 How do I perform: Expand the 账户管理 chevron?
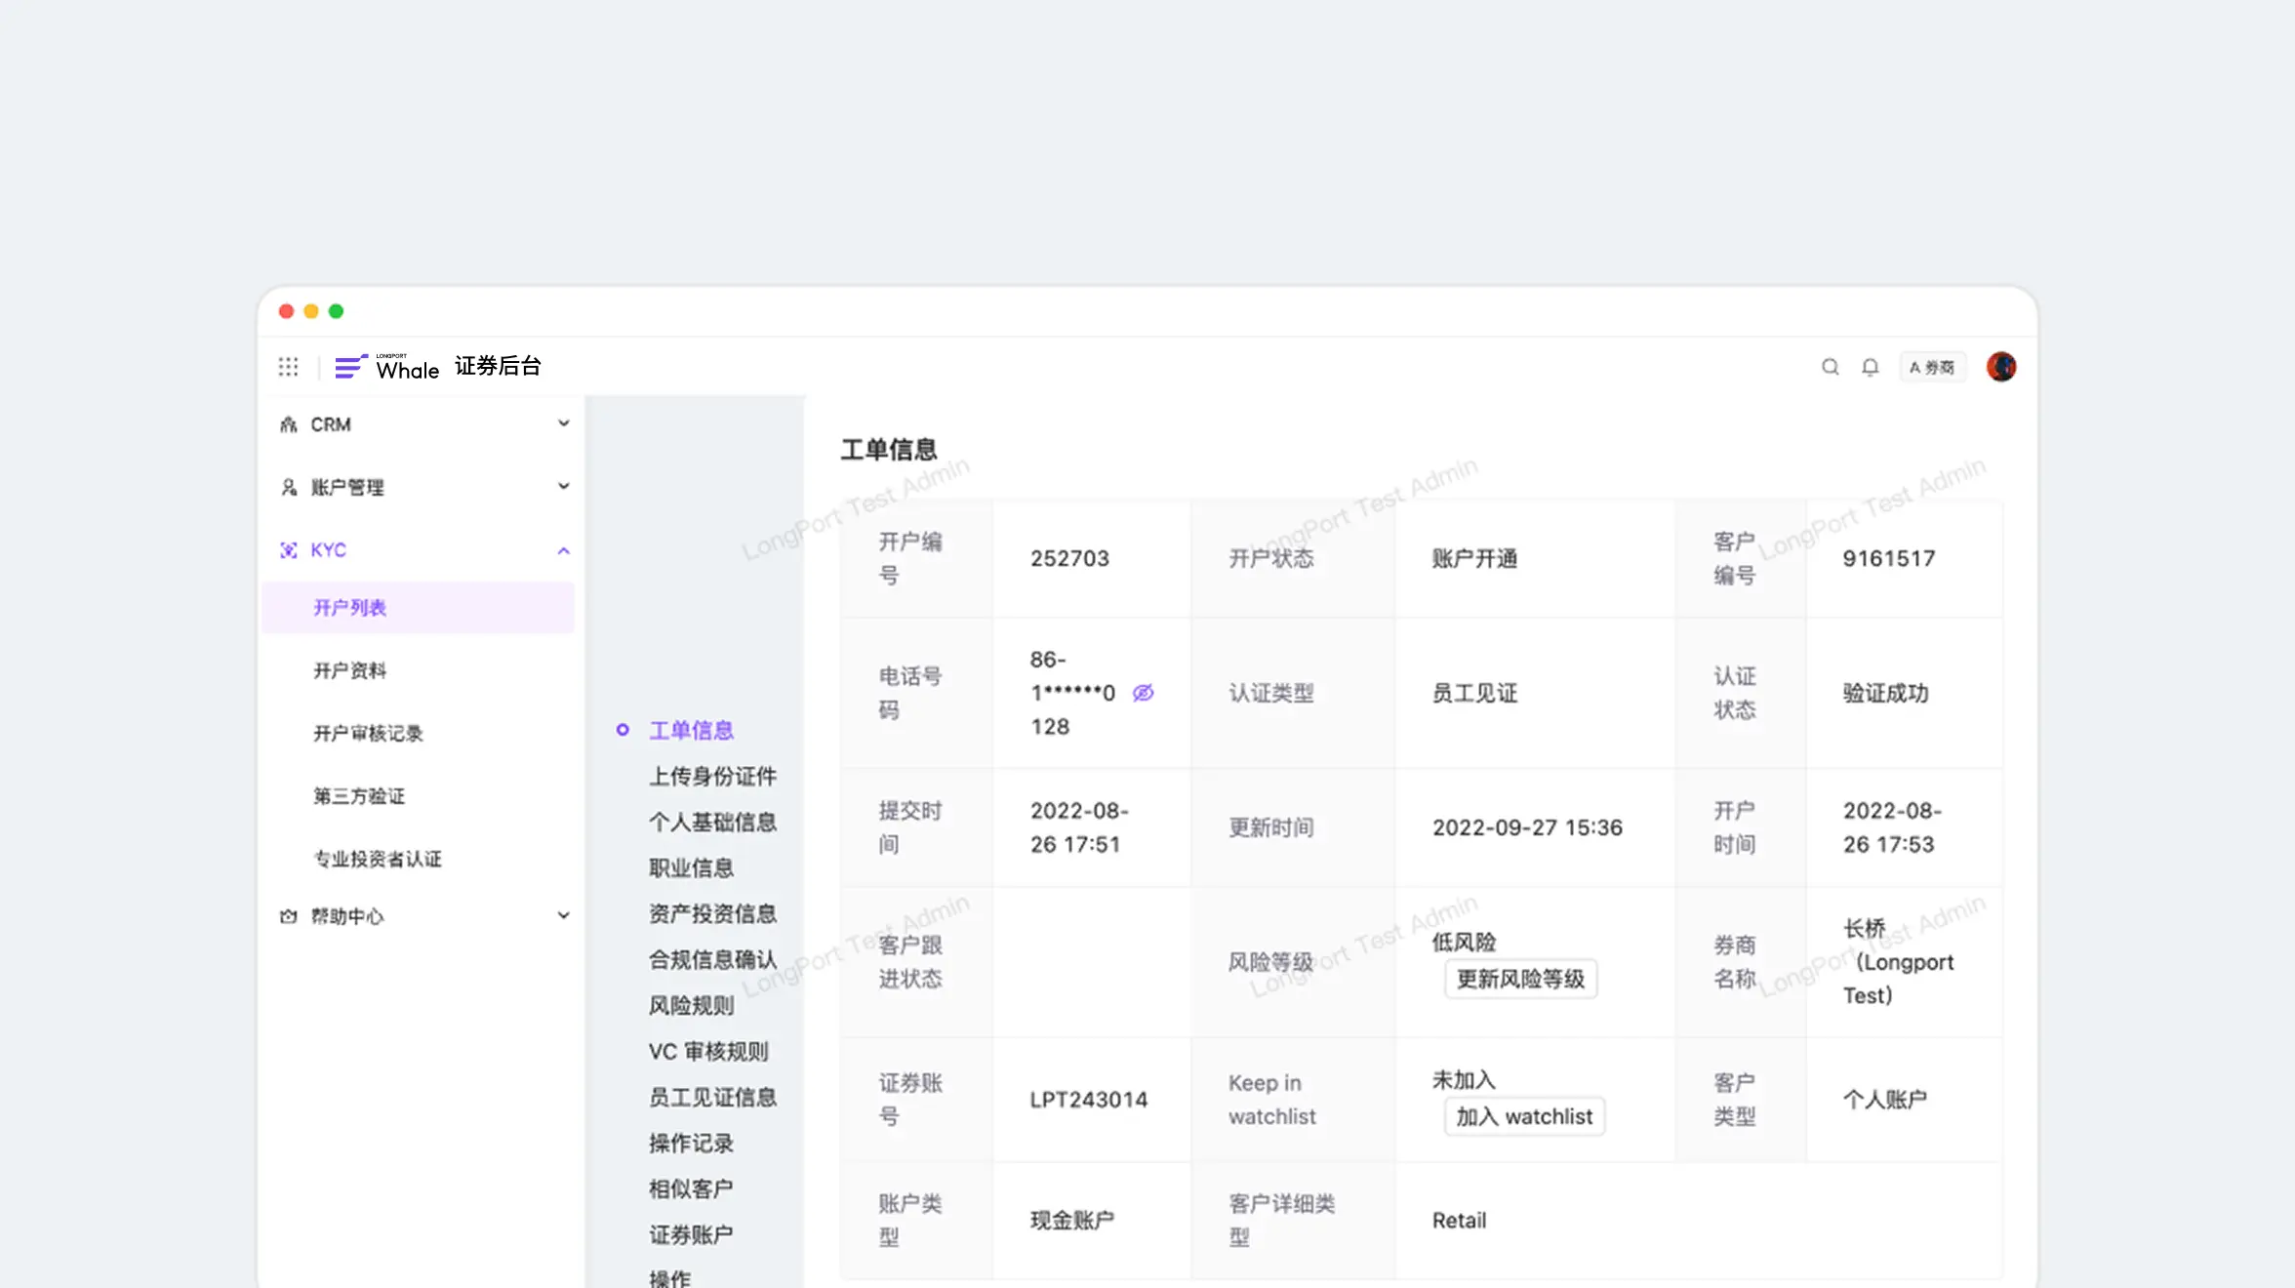coord(563,486)
